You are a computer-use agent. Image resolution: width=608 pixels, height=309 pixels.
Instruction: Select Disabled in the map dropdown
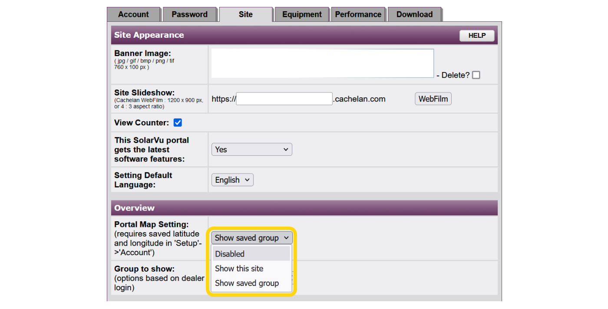point(230,254)
